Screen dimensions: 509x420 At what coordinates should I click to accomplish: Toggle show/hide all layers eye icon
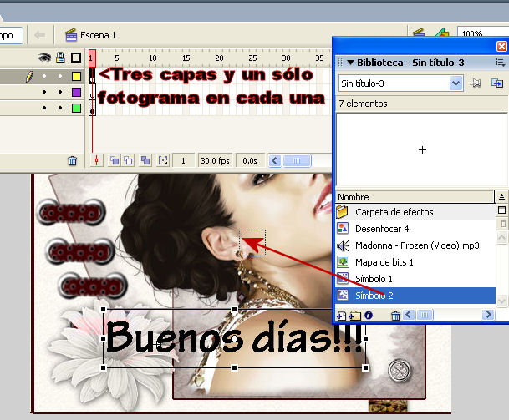(45, 58)
